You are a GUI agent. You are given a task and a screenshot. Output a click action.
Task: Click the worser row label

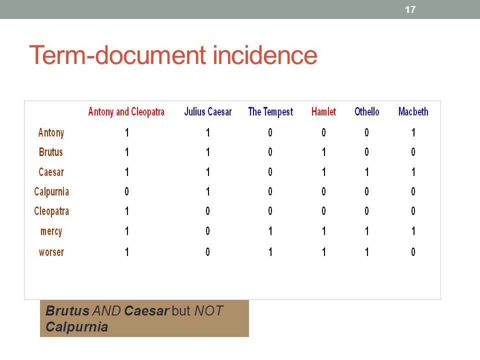[x=51, y=252]
